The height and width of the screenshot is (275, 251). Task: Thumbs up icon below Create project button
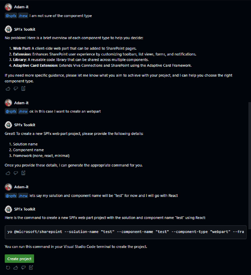click(16, 267)
